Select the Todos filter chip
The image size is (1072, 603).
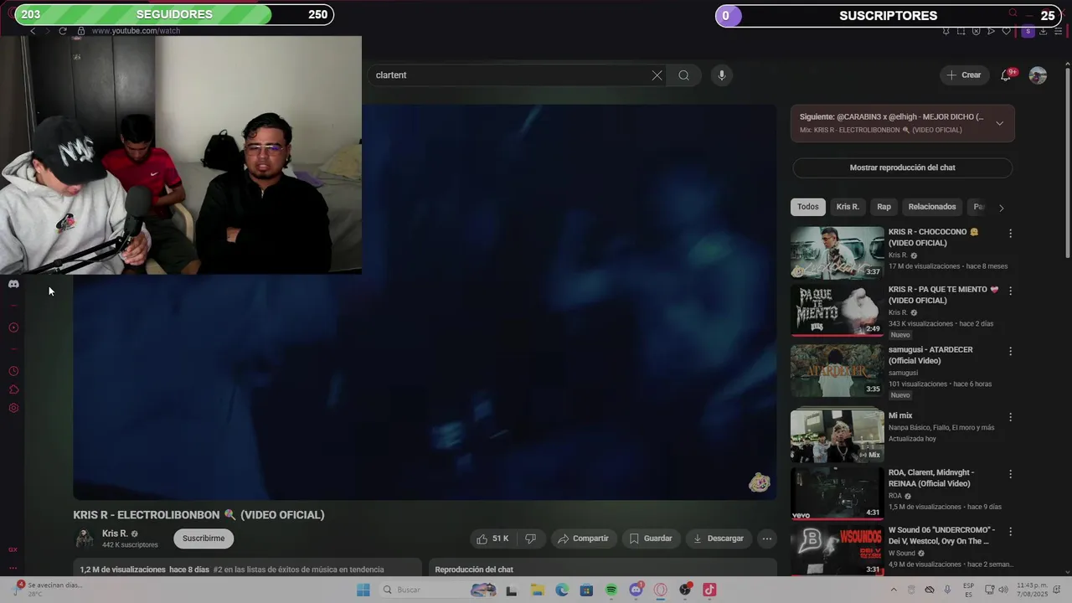(x=808, y=207)
